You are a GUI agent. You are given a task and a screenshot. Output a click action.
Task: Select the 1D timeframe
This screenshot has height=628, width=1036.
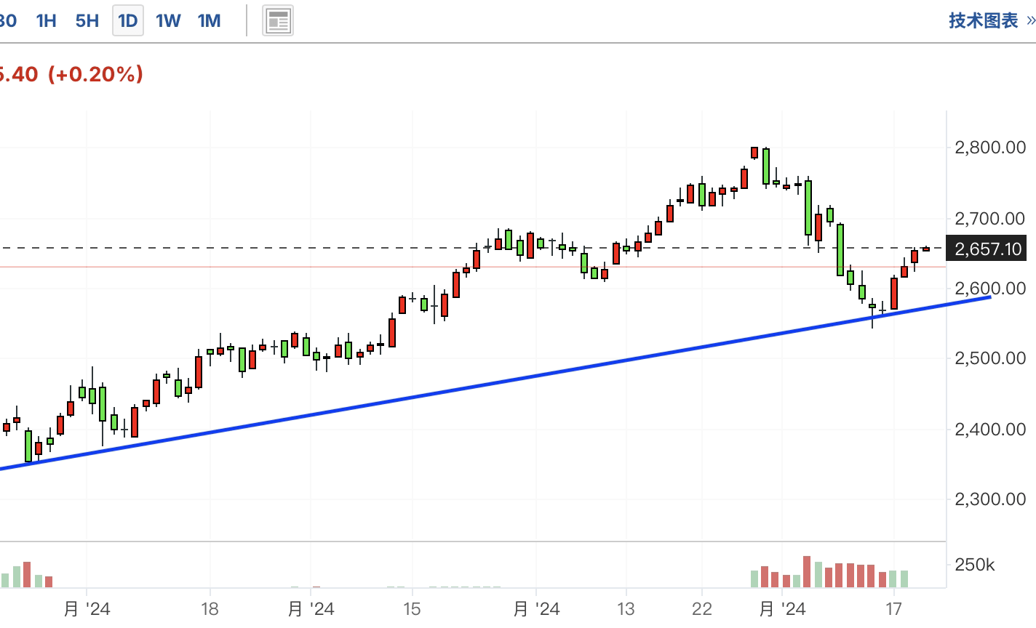(x=128, y=20)
